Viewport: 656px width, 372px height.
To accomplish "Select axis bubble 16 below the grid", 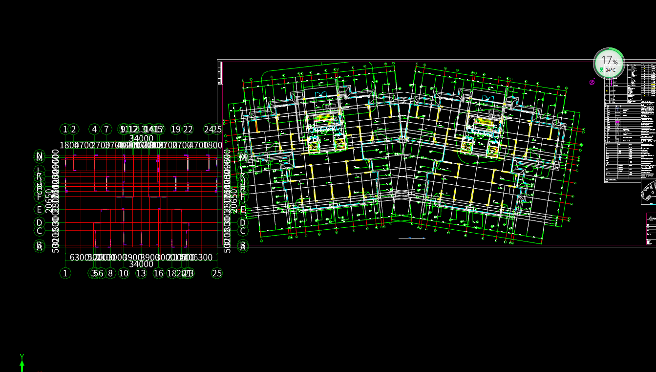I will (158, 273).
